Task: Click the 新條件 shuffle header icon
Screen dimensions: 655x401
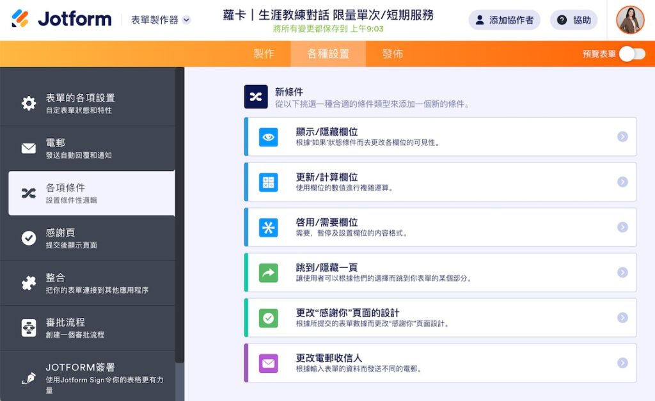Action: [x=256, y=97]
